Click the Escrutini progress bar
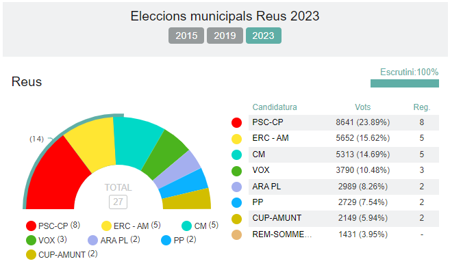 point(405,83)
